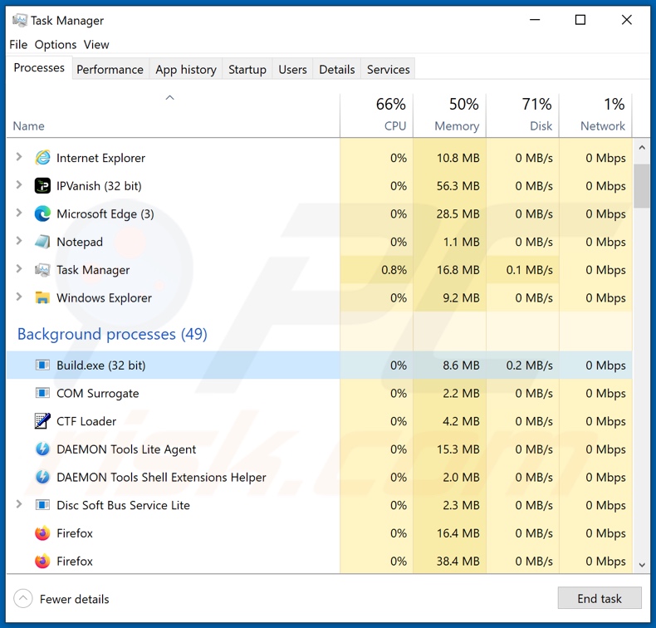Screen dimensions: 656x628
Task: Click the scrollbar up arrow
Action: [x=642, y=148]
